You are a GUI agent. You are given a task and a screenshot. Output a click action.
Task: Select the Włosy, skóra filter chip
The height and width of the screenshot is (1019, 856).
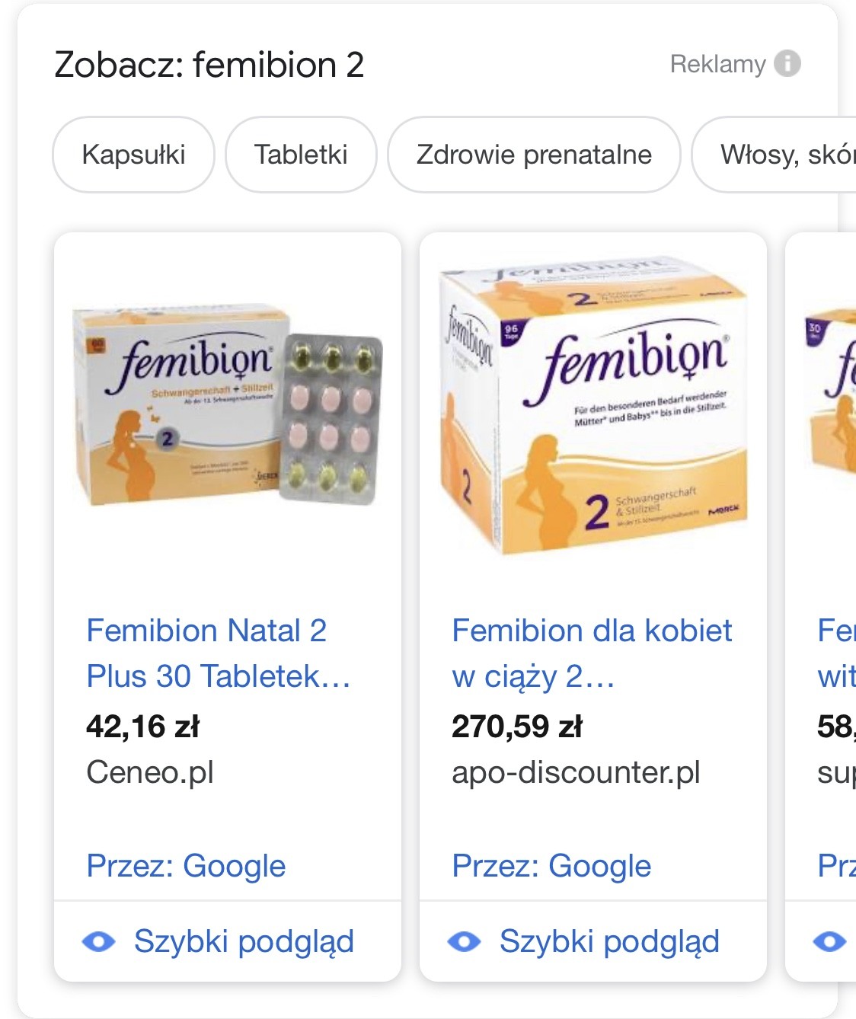click(x=774, y=155)
